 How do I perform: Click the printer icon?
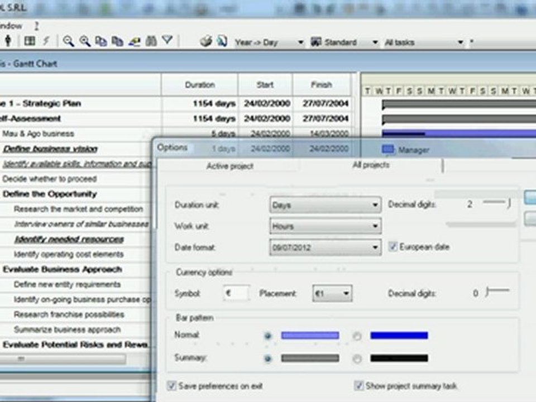pyautogui.click(x=206, y=41)
